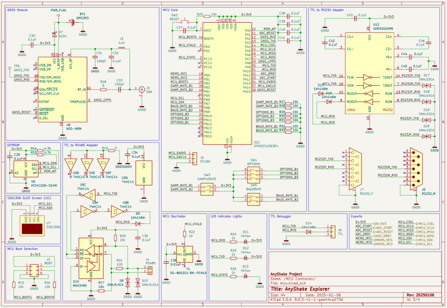Select the OPTIONS DIP switch SW4
The height and width of the screenshot is (308, 447).
pyautogui.click(x=254, y=175)
